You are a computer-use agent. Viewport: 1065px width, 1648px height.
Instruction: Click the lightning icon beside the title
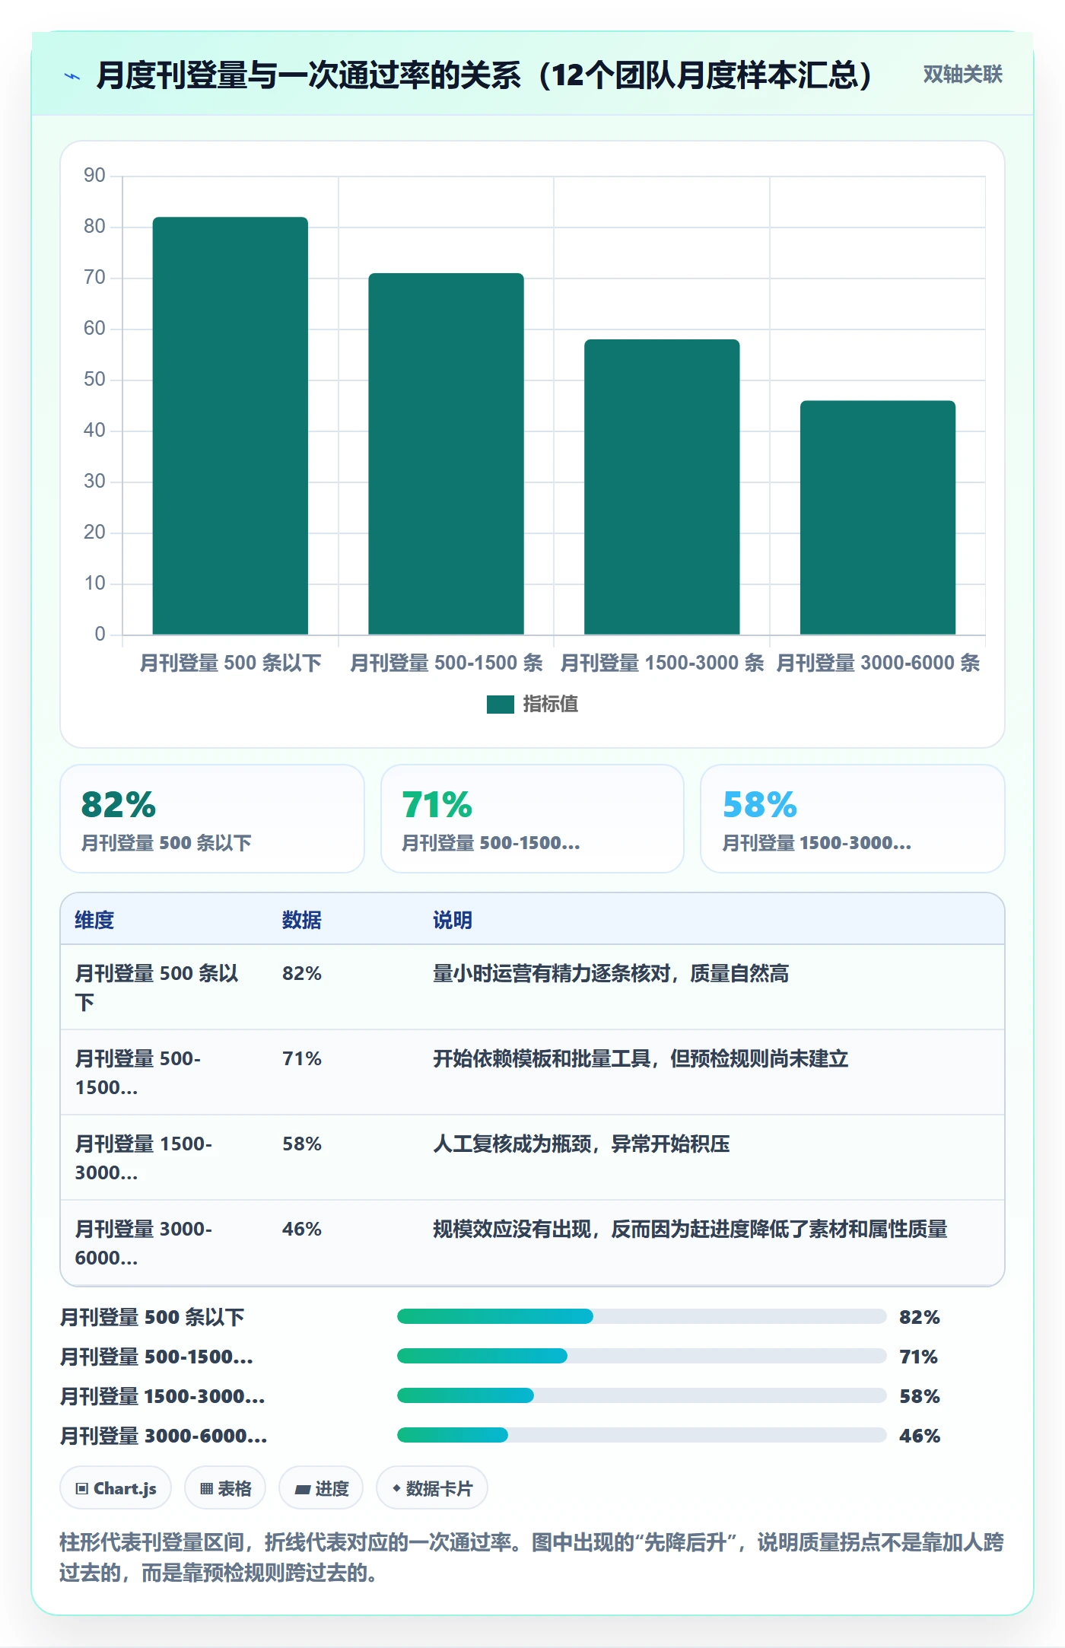72,76
